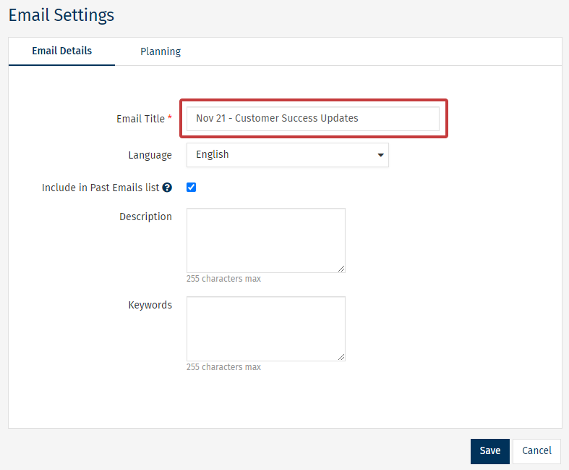Open the Language dropdown showing English

click(287, 155)
